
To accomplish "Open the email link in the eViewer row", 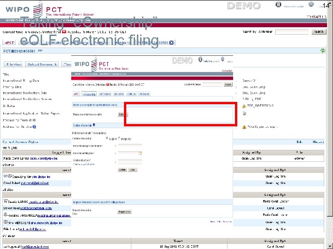I will coord(35,247).
